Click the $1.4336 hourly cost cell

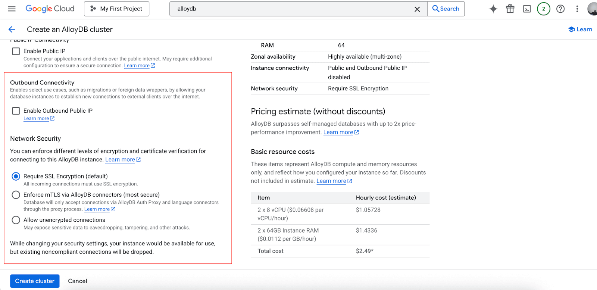pos(366,230)
